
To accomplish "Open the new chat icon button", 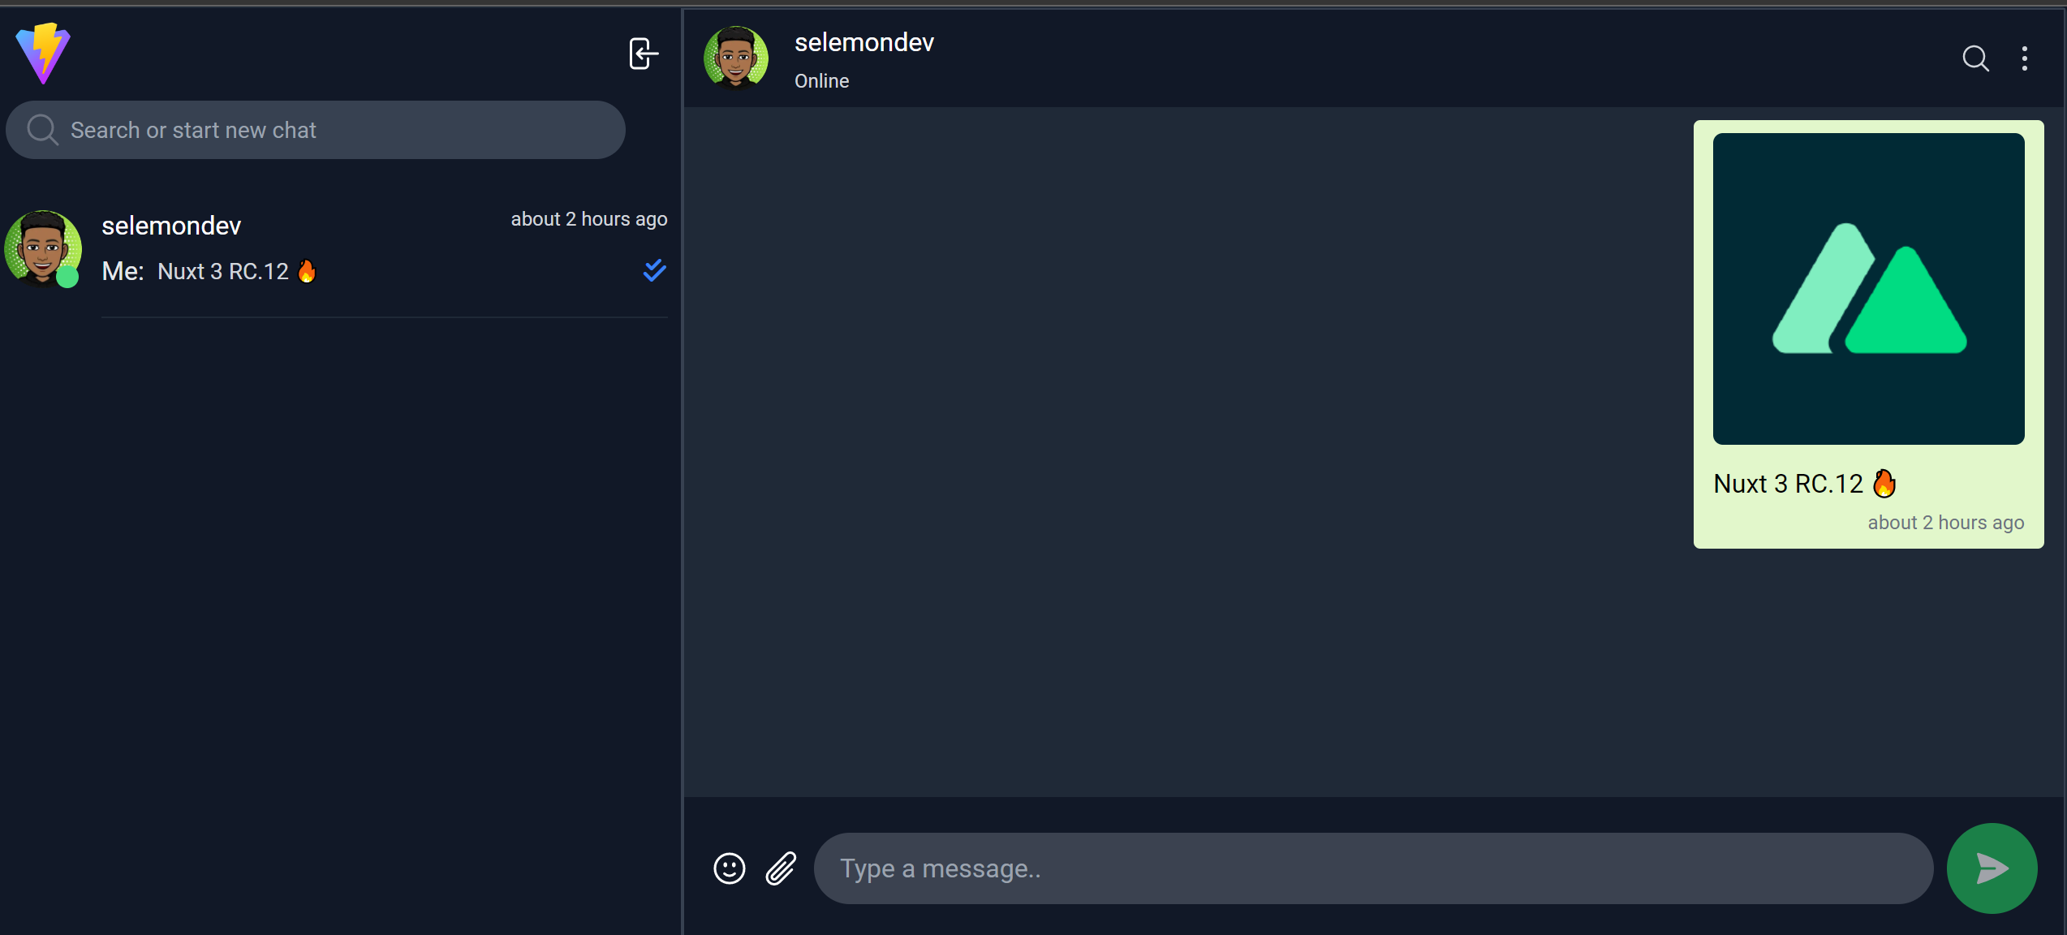I will coord(644,55).
